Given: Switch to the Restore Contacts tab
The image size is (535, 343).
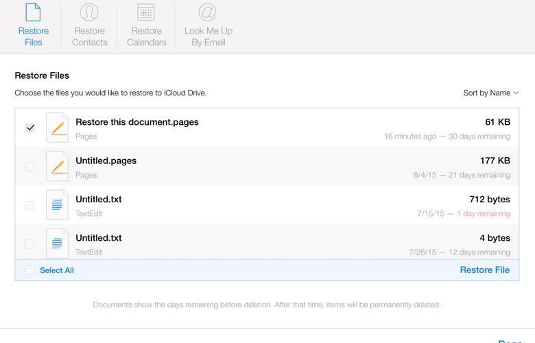Looking at the screenshot, I should (89, 25).
